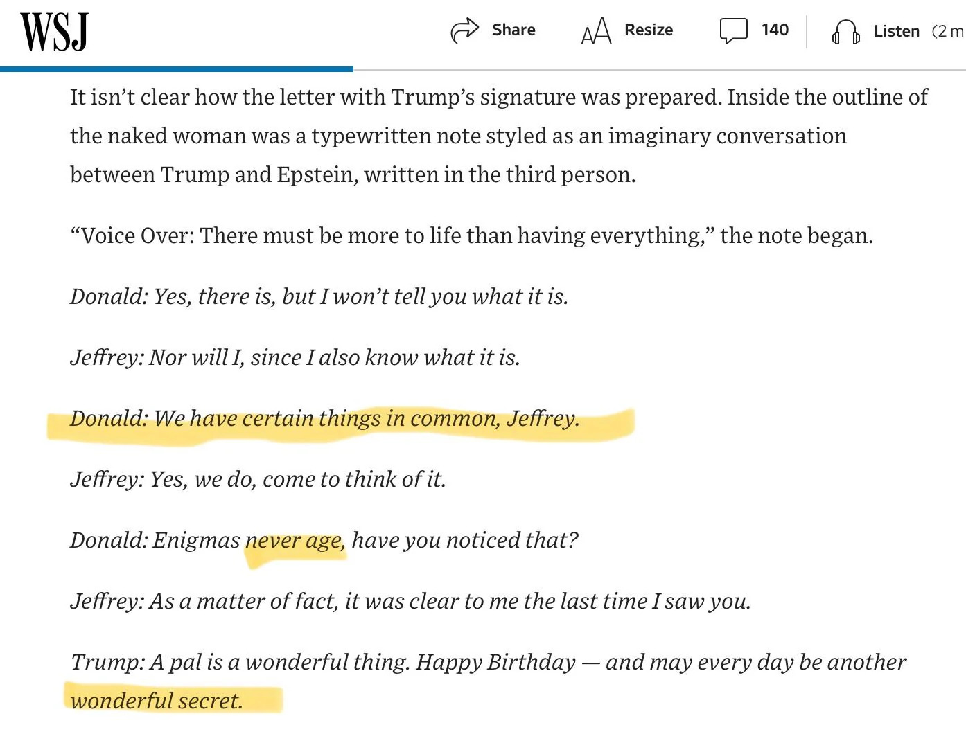The width and height of the screenshot is (966, 734).
Task: Start Listen to article audio
Action: 896,31
